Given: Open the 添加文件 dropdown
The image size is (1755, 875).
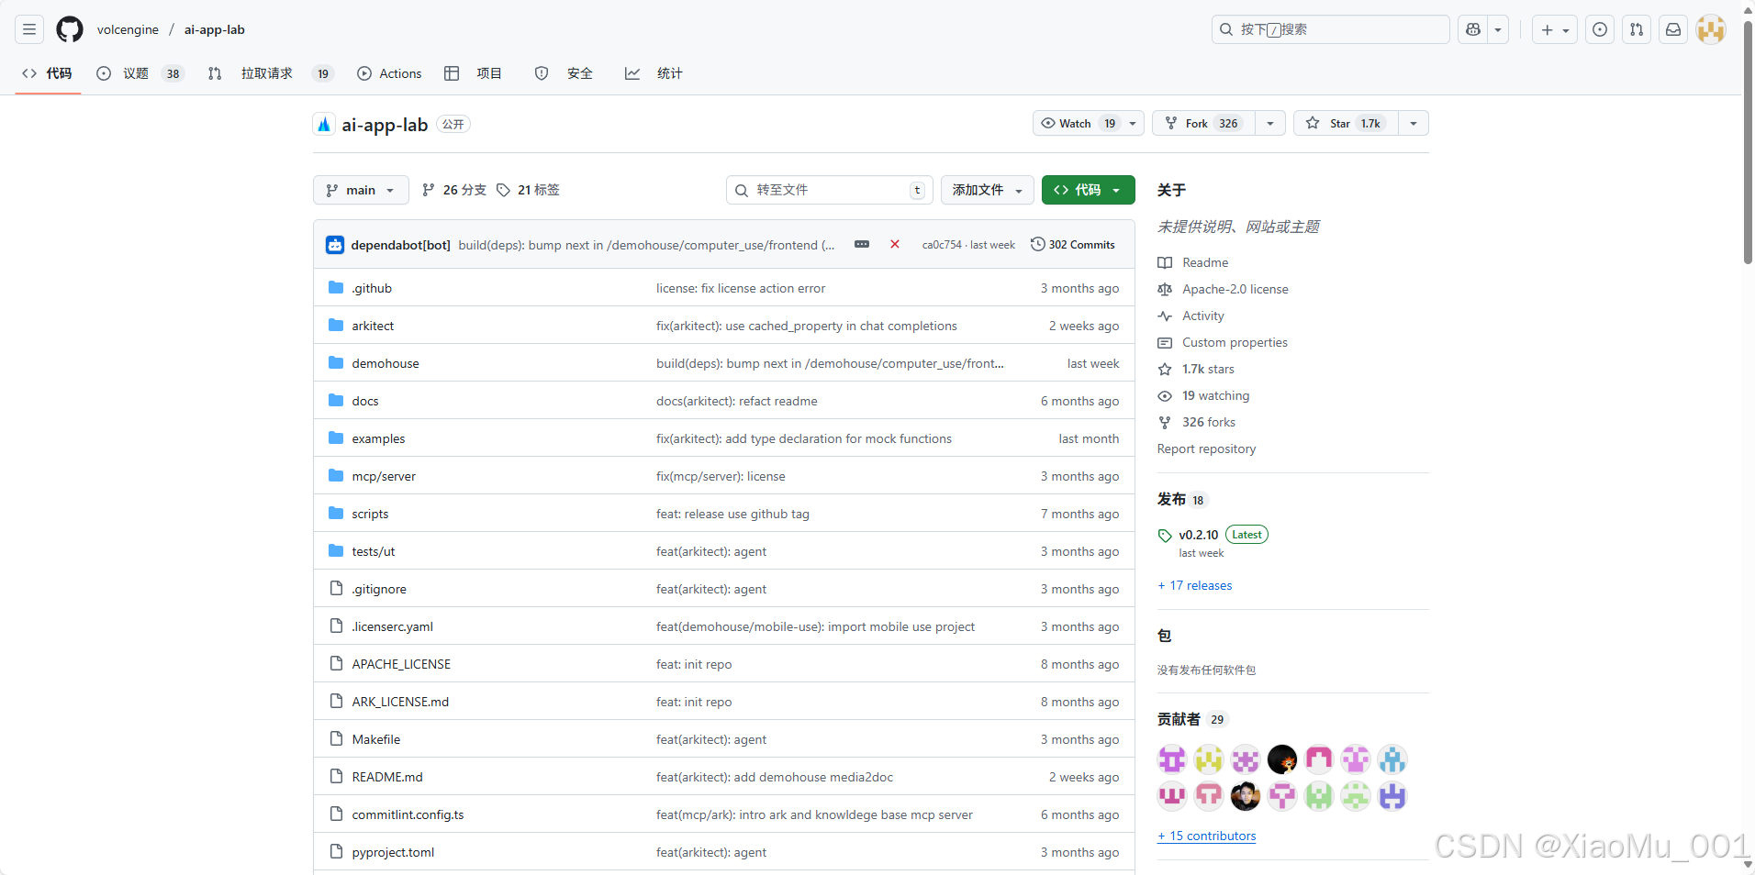Looking at the screenshot, I should click(x=987, y=190).
